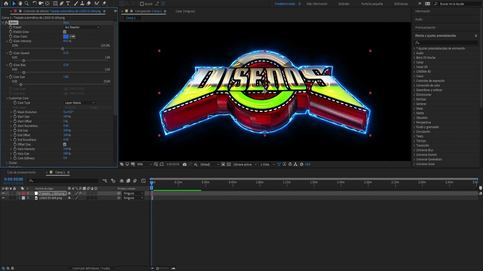Click the Graph Editor icon in the timeline
Viewport: 483px width, 271px height.
click(x=143, y=181)
